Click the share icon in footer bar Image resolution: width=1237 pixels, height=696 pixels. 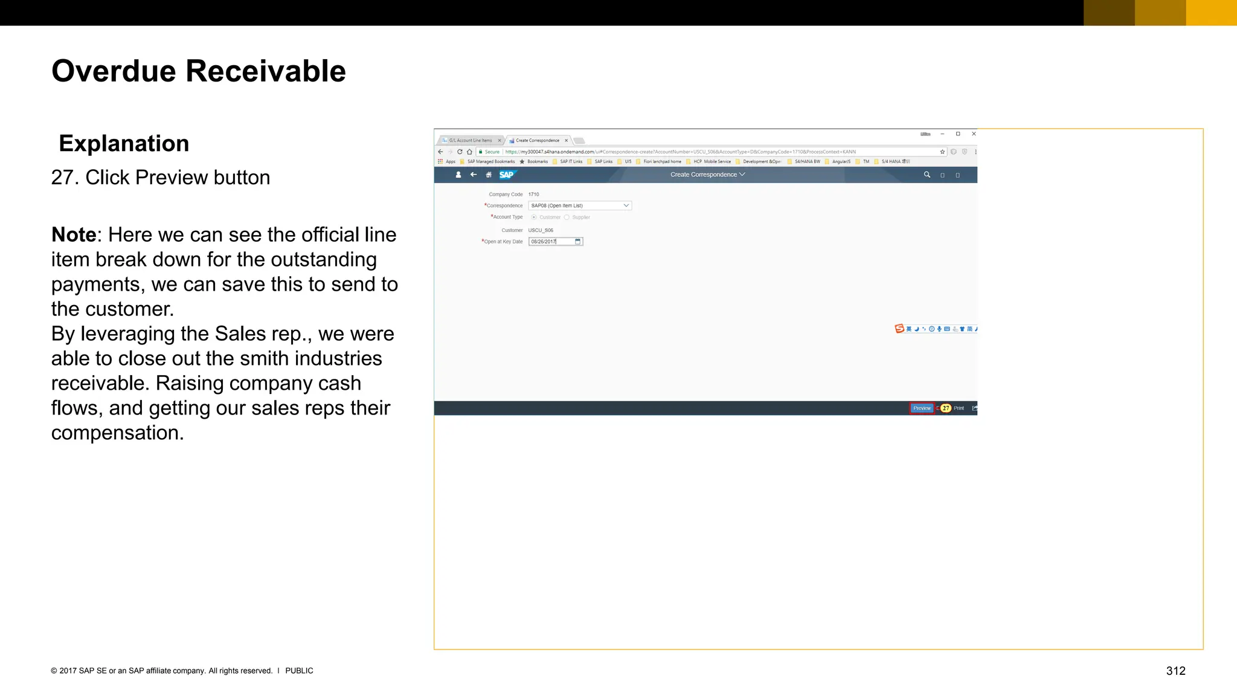pos(974,408)
